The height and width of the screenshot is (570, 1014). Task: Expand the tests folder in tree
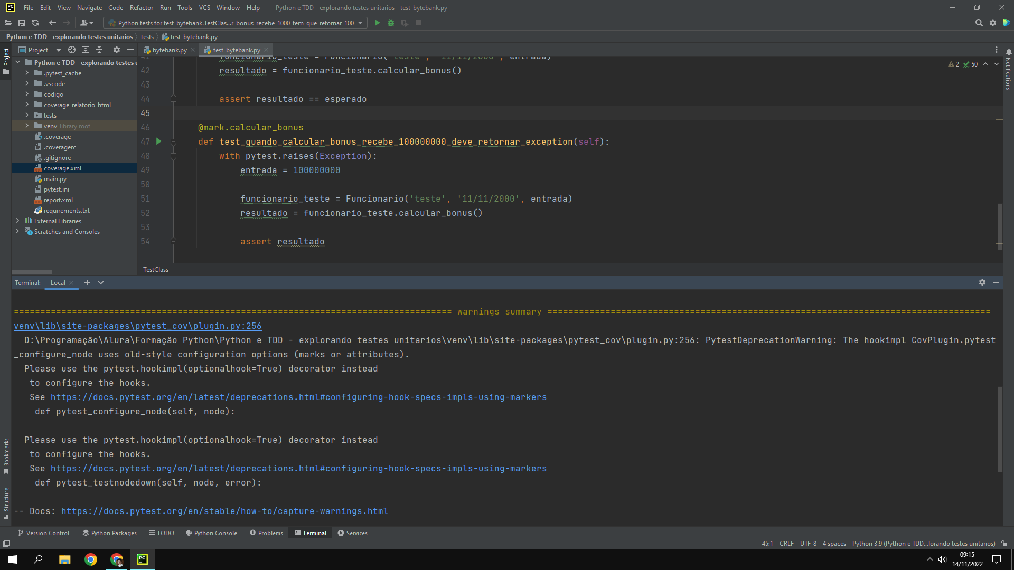pos(27,115)
